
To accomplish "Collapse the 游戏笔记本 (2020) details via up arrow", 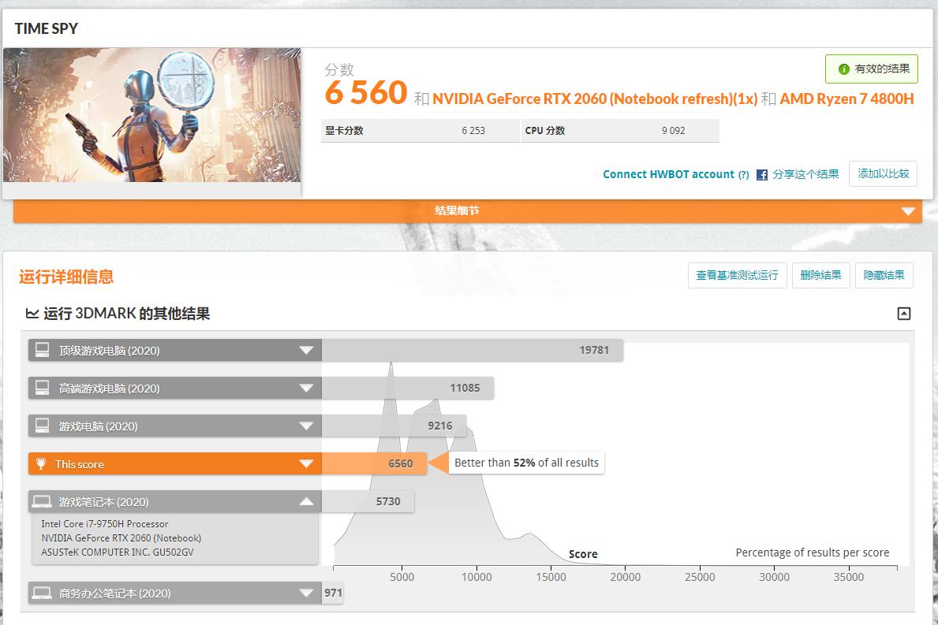I will [308, 501].
